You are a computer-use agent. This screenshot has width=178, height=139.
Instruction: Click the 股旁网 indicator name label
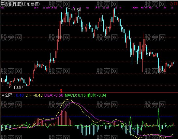tap(7, 95)
